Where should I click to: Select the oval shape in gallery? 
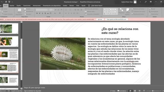tap(113, 9)
